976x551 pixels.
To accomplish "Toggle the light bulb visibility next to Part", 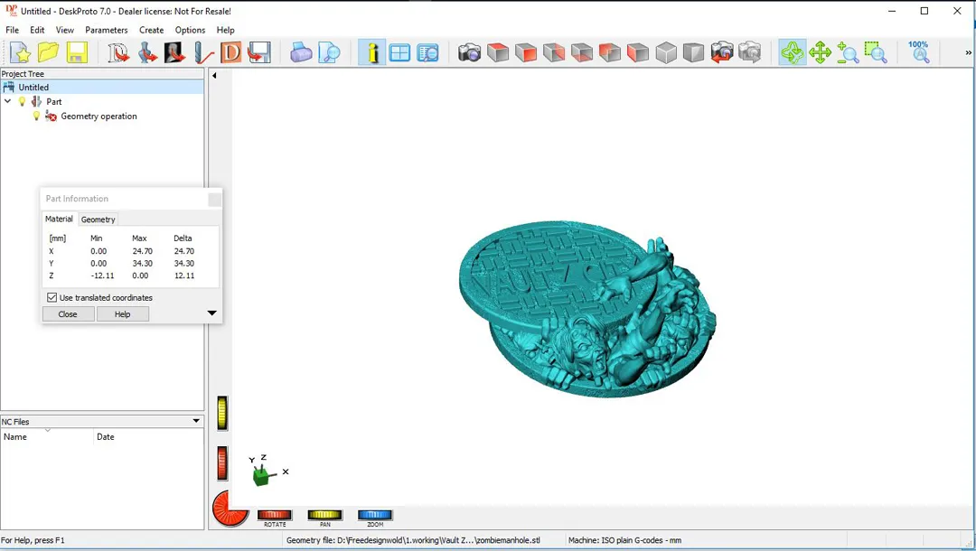I will [x=22, y=101].
